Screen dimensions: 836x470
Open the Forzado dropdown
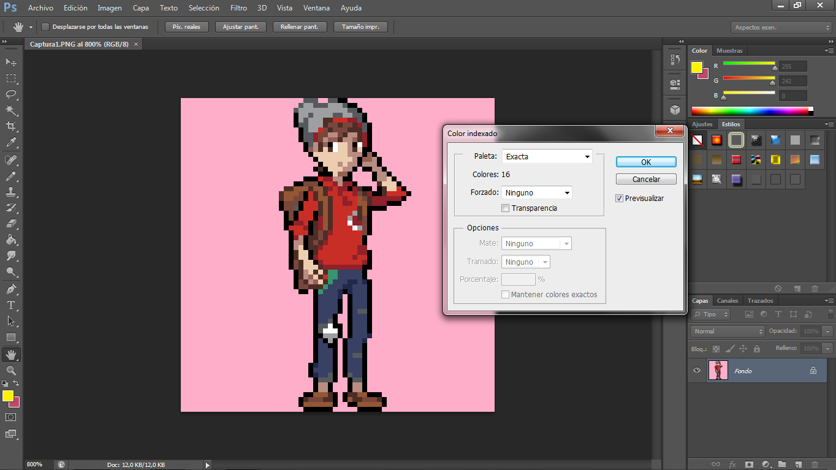(536, 193)
